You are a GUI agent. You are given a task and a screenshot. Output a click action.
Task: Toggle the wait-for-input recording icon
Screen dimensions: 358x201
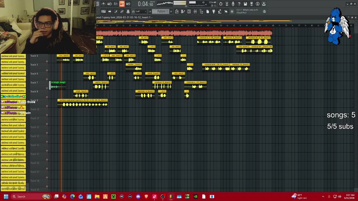click(x=110, y=4)
